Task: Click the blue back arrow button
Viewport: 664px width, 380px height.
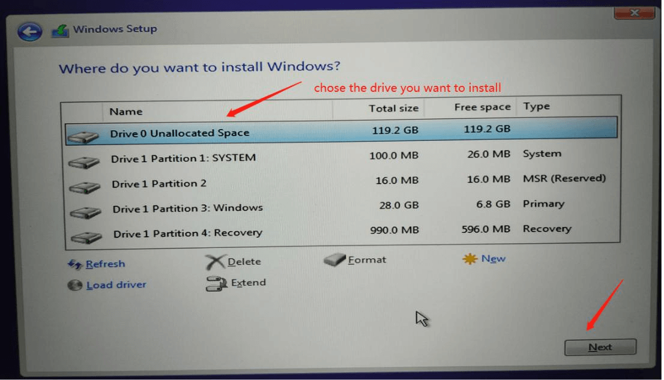Action: click(29, 32)
